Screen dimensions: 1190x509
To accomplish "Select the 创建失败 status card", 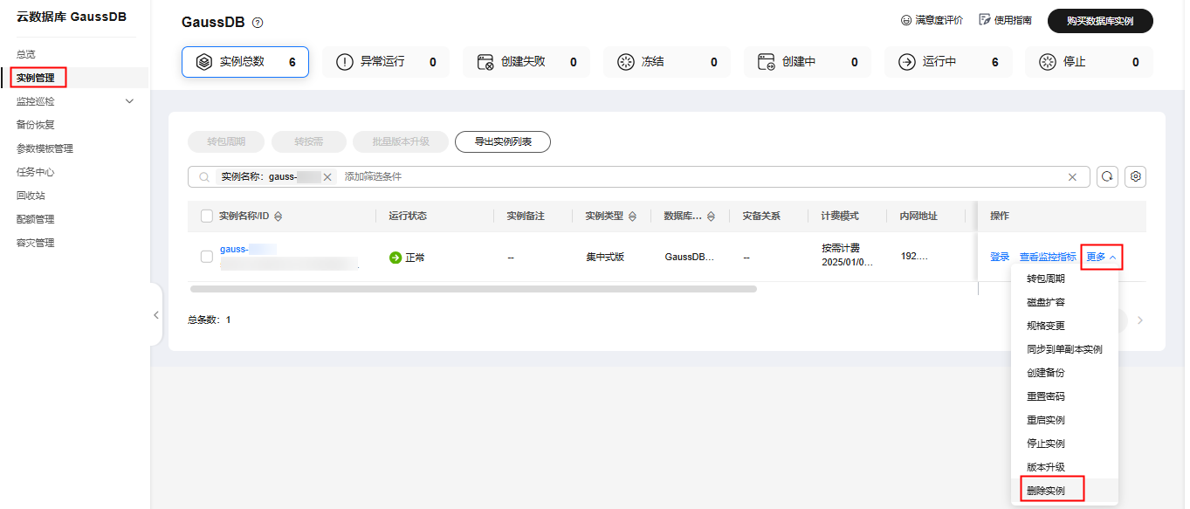I will coord(526,62).
